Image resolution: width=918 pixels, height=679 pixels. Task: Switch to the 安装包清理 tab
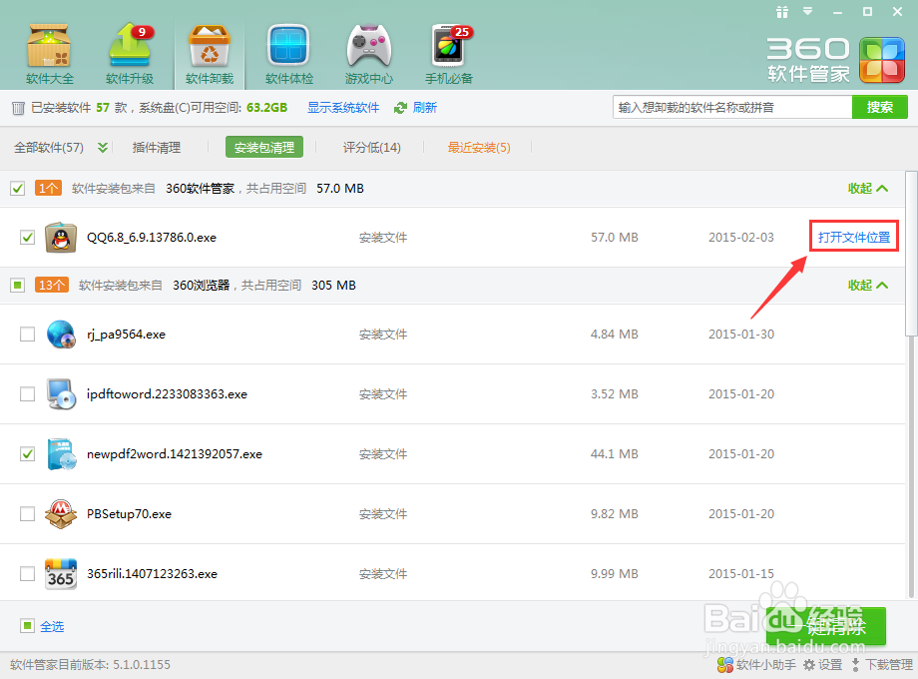[x=263, y=146]
